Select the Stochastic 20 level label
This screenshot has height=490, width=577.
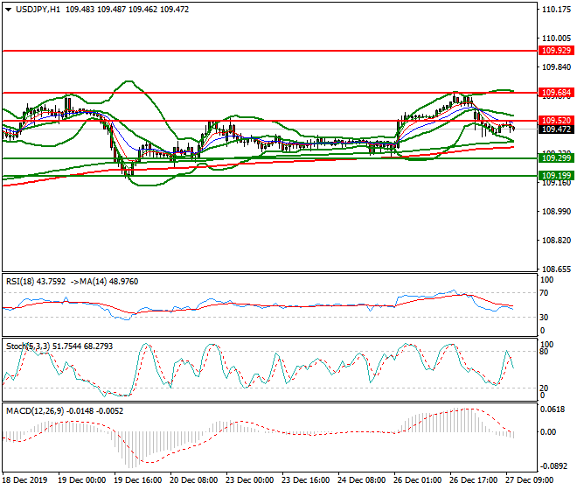545,388
